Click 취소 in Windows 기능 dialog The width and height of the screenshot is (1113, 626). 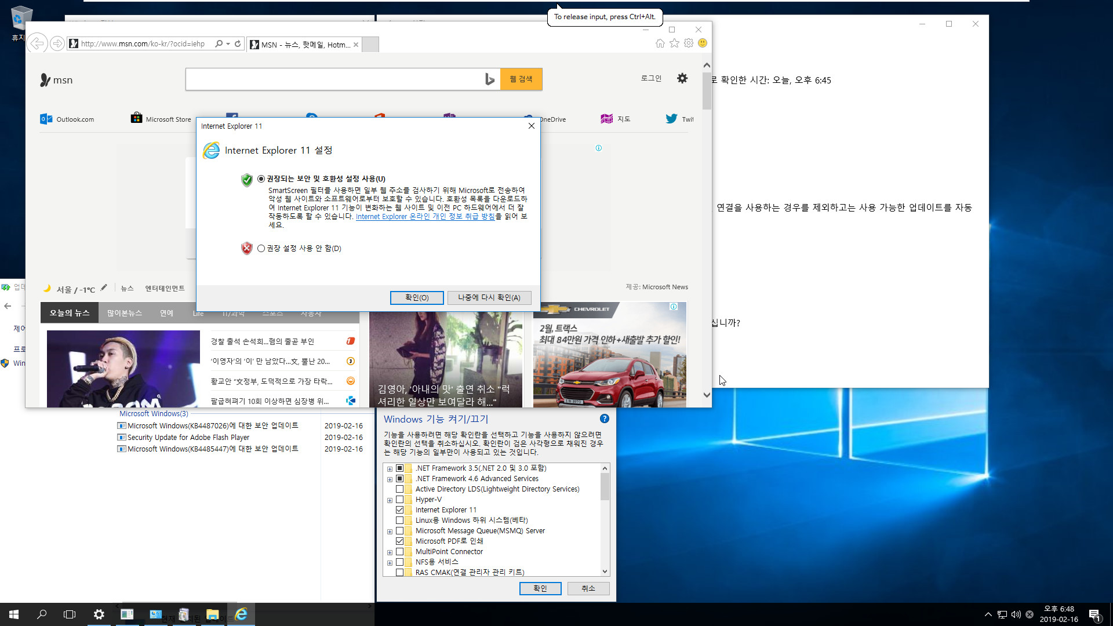[x=588, y=588]
